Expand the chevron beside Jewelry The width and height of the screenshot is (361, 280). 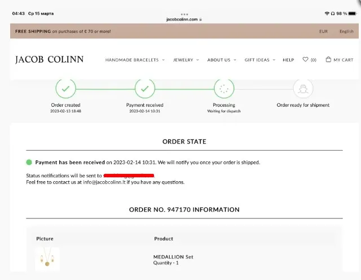pos(197,60)
